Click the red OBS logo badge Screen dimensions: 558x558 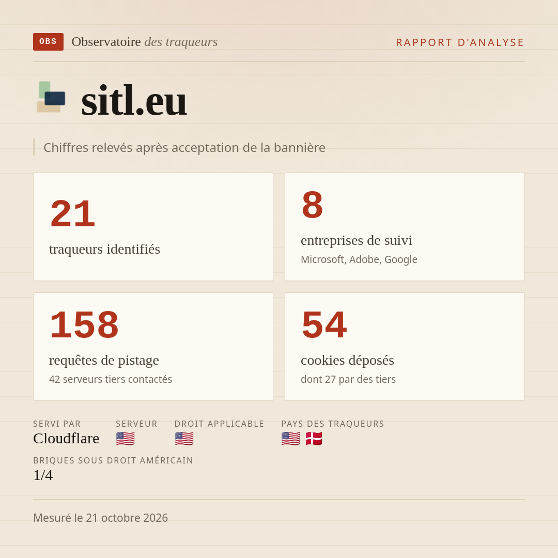49,42
